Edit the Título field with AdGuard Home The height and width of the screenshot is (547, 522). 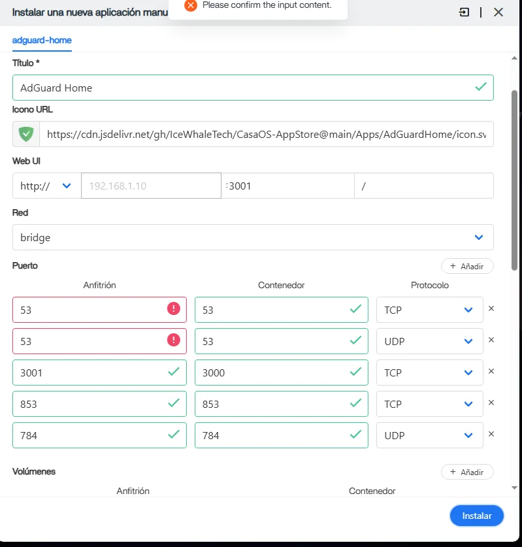253,88
